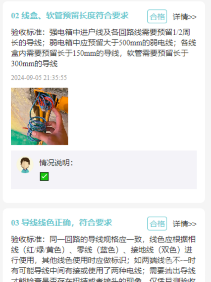Open the junction box wiring photo
This screenshot has width=211, height=282.
tap(39, 116)
